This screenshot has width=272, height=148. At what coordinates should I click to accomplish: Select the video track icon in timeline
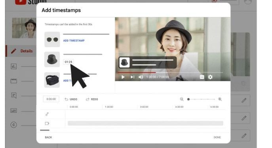47,124
